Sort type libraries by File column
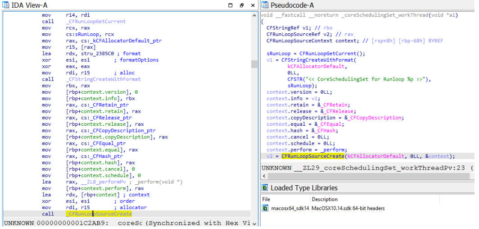Image resolution: width=479 pixels, height=229 pixels. (x=267, y=199)
